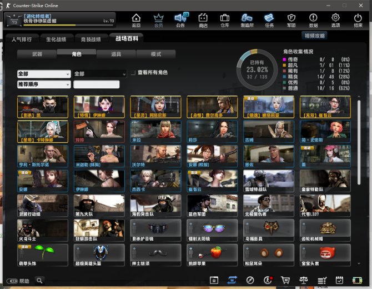This screenshot has width=372, height=289.
Task: Open the 制造所 crafting icon
Action: click(x=247, y=20)
